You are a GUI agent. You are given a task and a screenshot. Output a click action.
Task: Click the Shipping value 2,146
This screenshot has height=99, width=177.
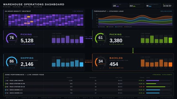click(x=27, y=64)
